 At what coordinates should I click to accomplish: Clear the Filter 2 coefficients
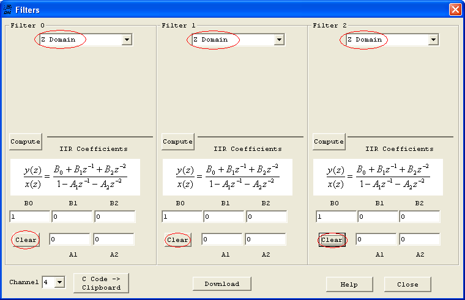[332, 240]
